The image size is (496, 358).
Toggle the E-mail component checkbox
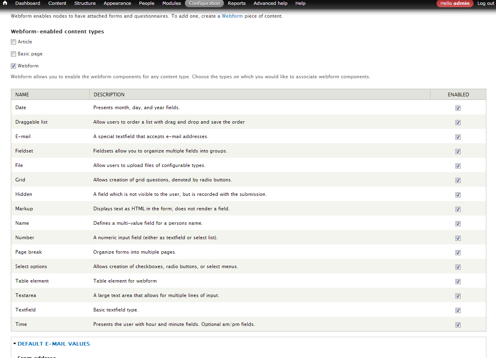pos(458,137)
